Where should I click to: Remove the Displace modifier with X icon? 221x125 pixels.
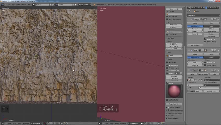(218, 70)
